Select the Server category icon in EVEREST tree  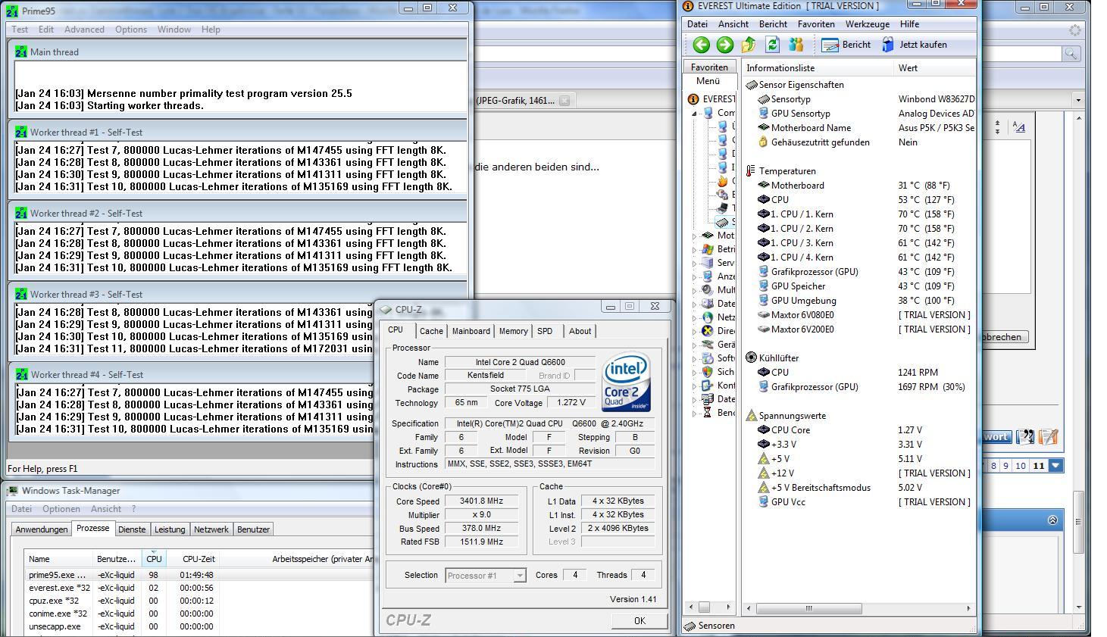point(708,263)
